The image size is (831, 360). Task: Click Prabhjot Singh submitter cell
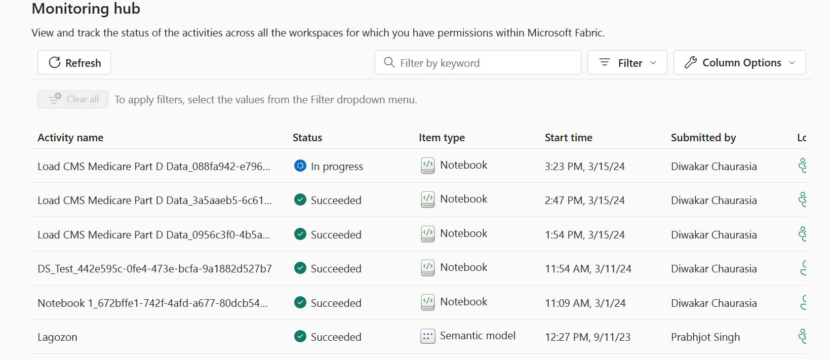pyautogui.click(x=705, y=337)
